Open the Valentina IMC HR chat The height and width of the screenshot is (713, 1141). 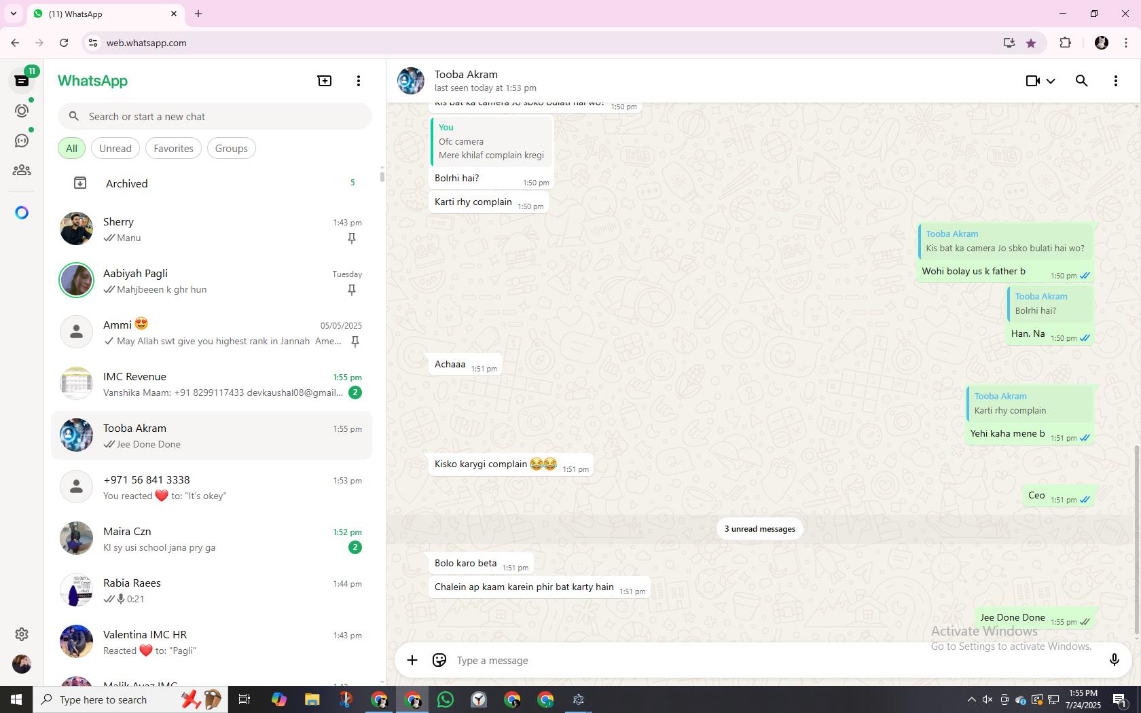[212, 642]
